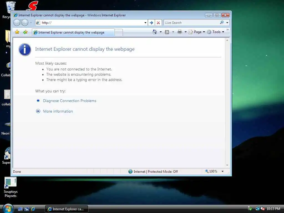Click the Diagnose Connection Problems link
Viewport: 284px width, 213px height.
click(70, 101)
